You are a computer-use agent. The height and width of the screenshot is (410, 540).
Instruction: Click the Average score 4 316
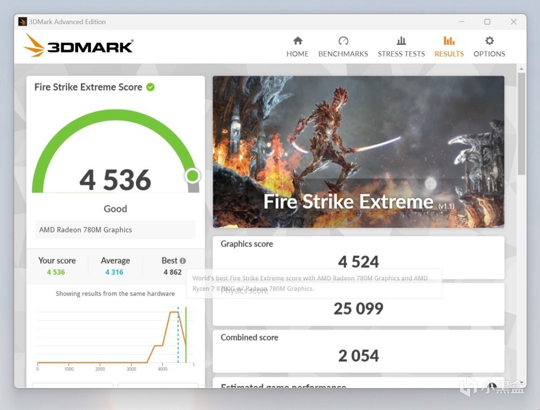(114, 272)
